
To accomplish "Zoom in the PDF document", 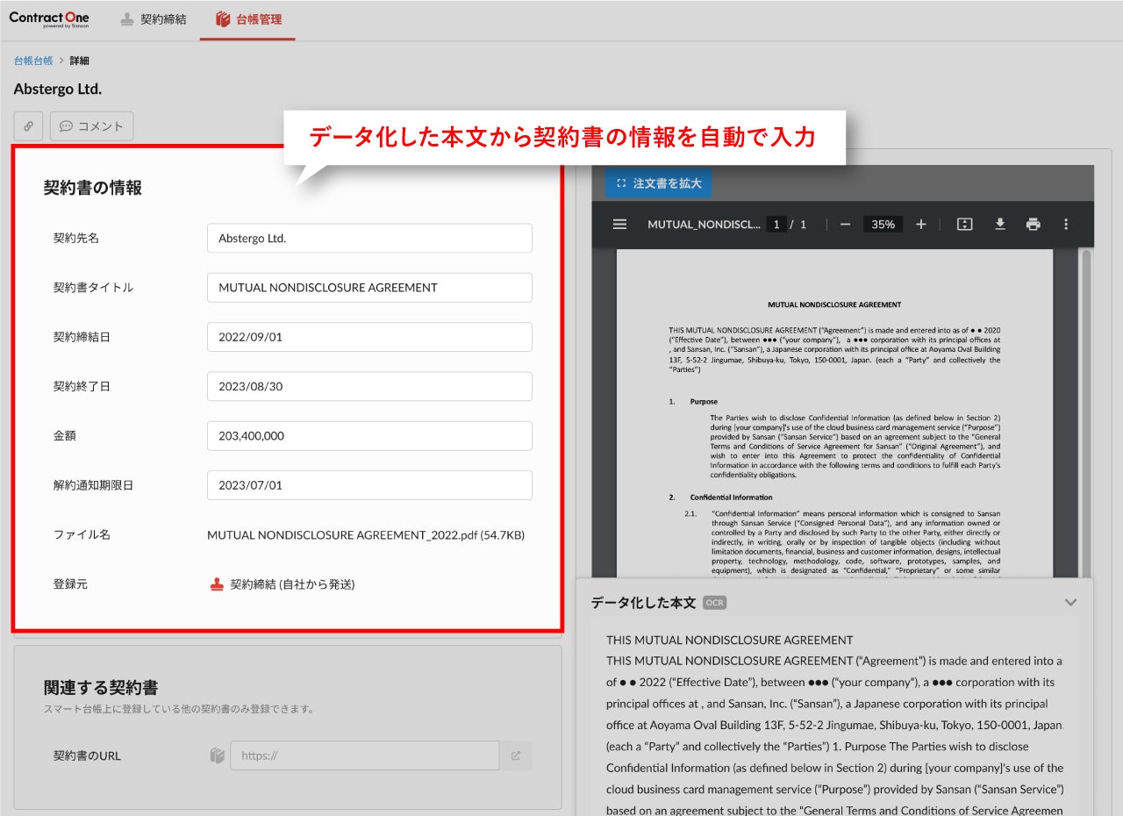I will coord(921,225).
